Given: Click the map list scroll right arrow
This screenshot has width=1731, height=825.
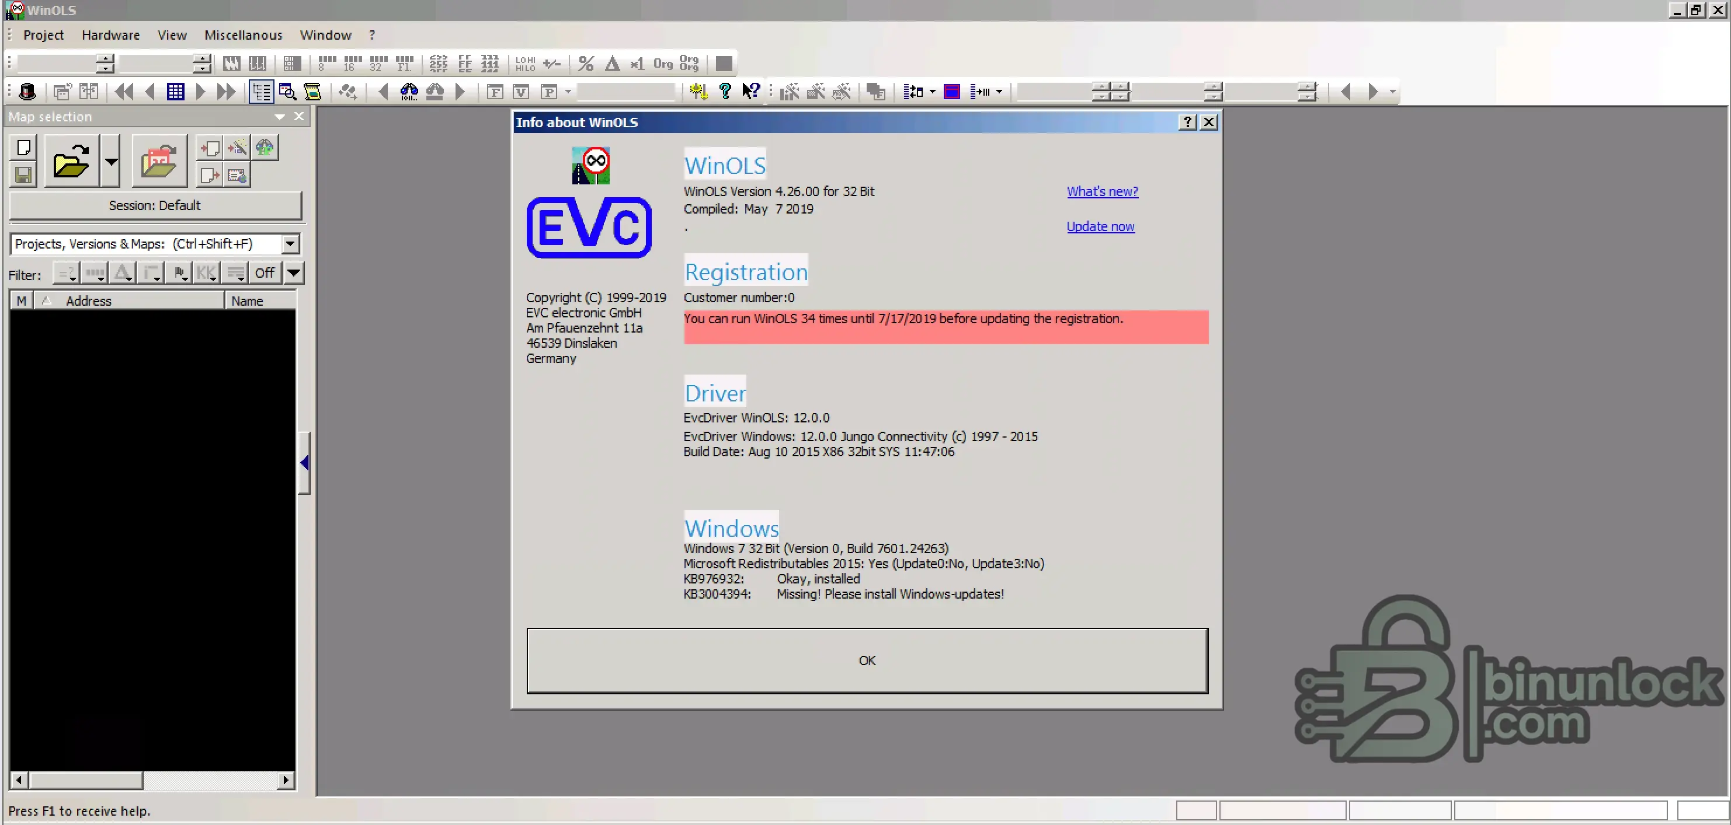Looking at the screenshot, I should (286, 780).
